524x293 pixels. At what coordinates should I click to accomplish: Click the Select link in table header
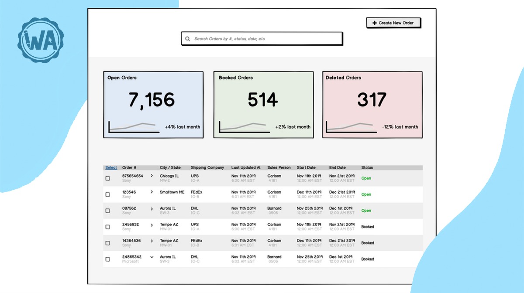pos(111,167)
